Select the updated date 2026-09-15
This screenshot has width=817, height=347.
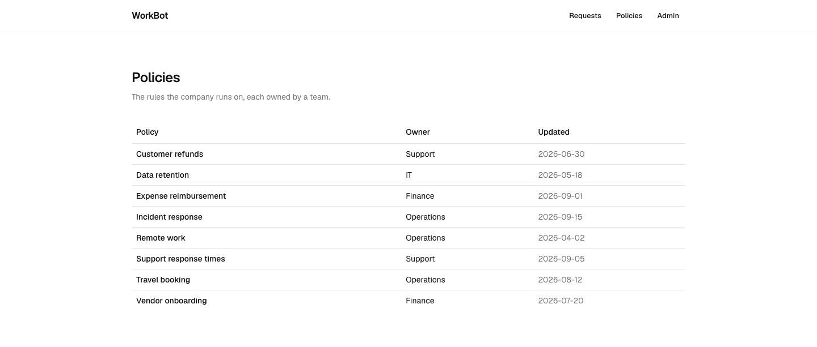click(560, 217)
